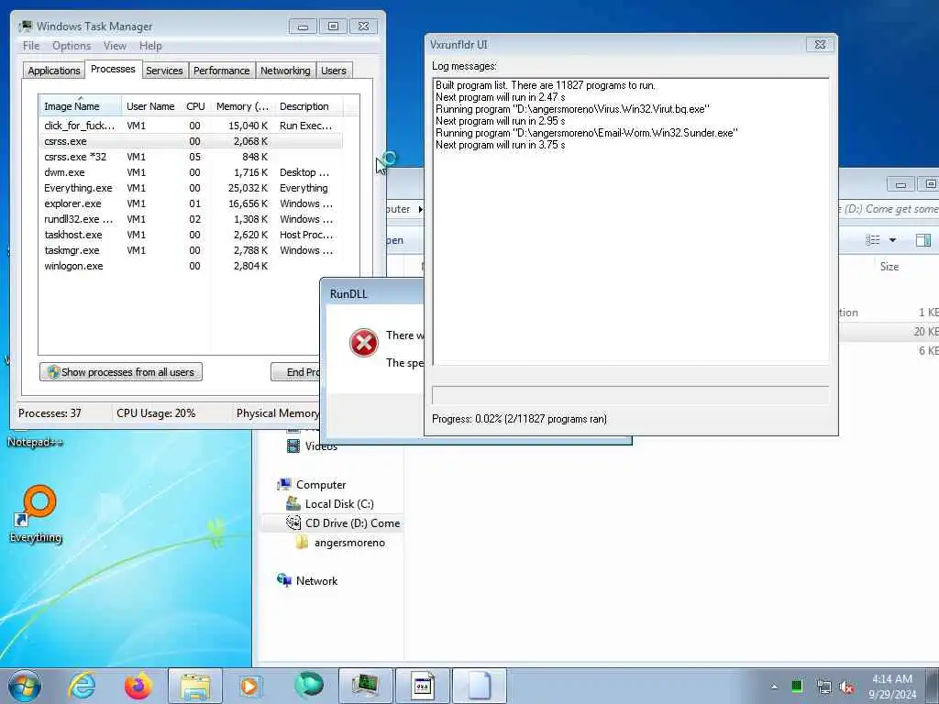This screenshot has height=704, width=939.
Task: Click the muted volume tray icon
Action: pyautogui.click(x=846, y=687)
